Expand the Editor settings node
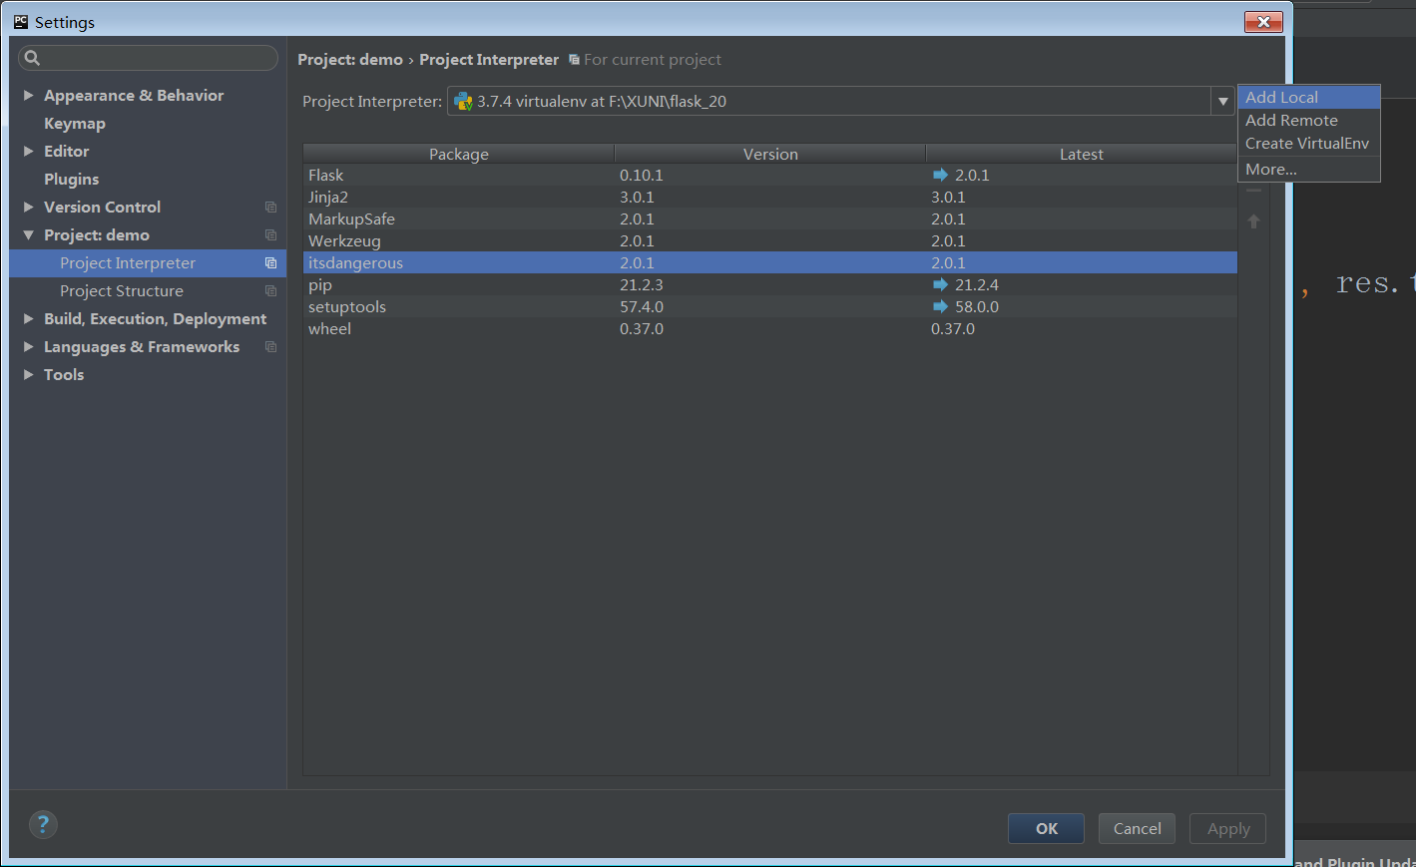This screenshot has height=867, width=1416. point(29,151)
